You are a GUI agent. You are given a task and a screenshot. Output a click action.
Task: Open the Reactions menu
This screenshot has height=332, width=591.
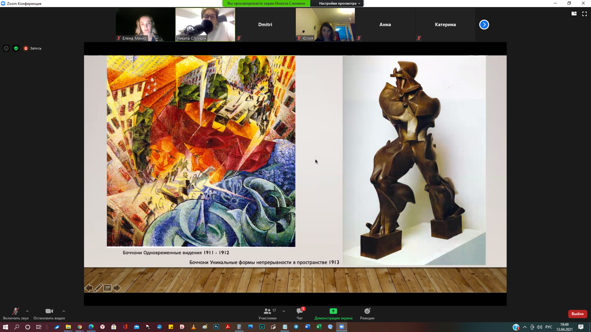coord(367,313)
